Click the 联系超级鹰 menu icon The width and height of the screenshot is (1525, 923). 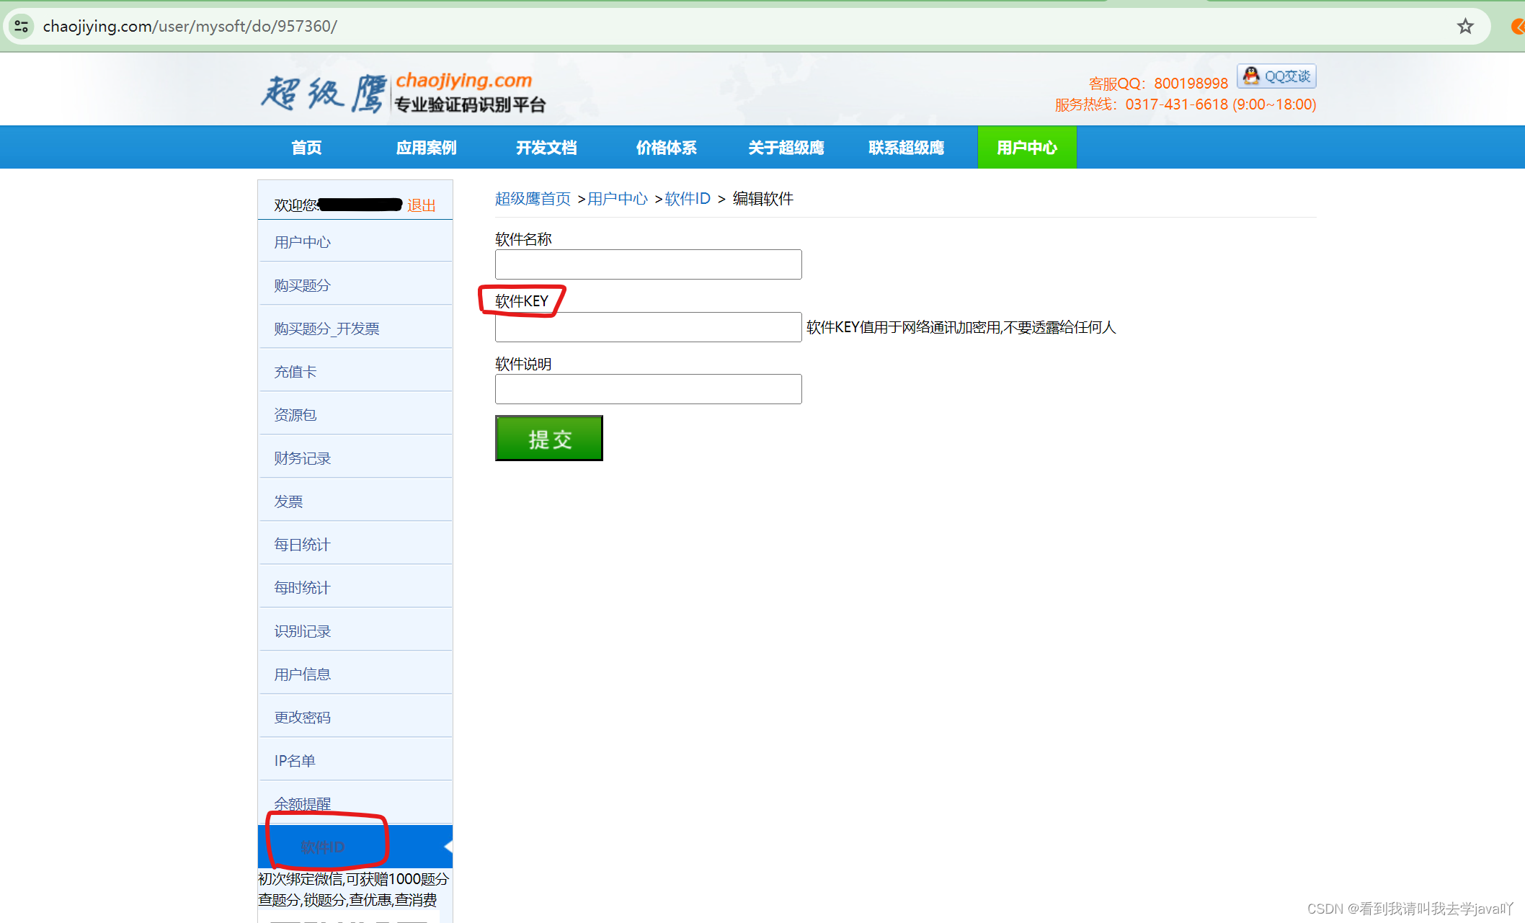click(x=907, y=147)
